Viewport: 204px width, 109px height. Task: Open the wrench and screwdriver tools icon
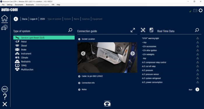(x=143, y=30)
